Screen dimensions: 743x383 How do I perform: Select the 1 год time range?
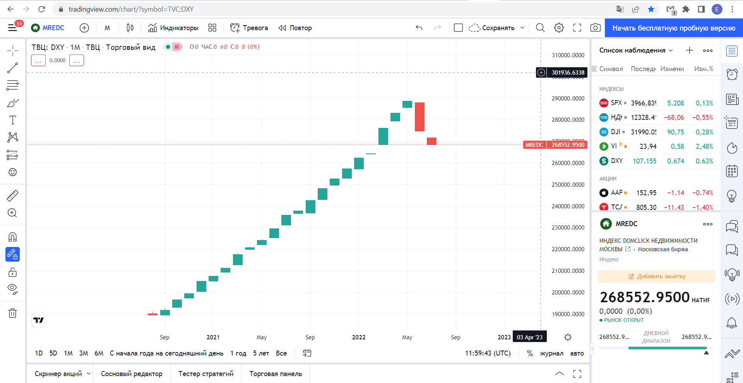(x=238, y=353)
